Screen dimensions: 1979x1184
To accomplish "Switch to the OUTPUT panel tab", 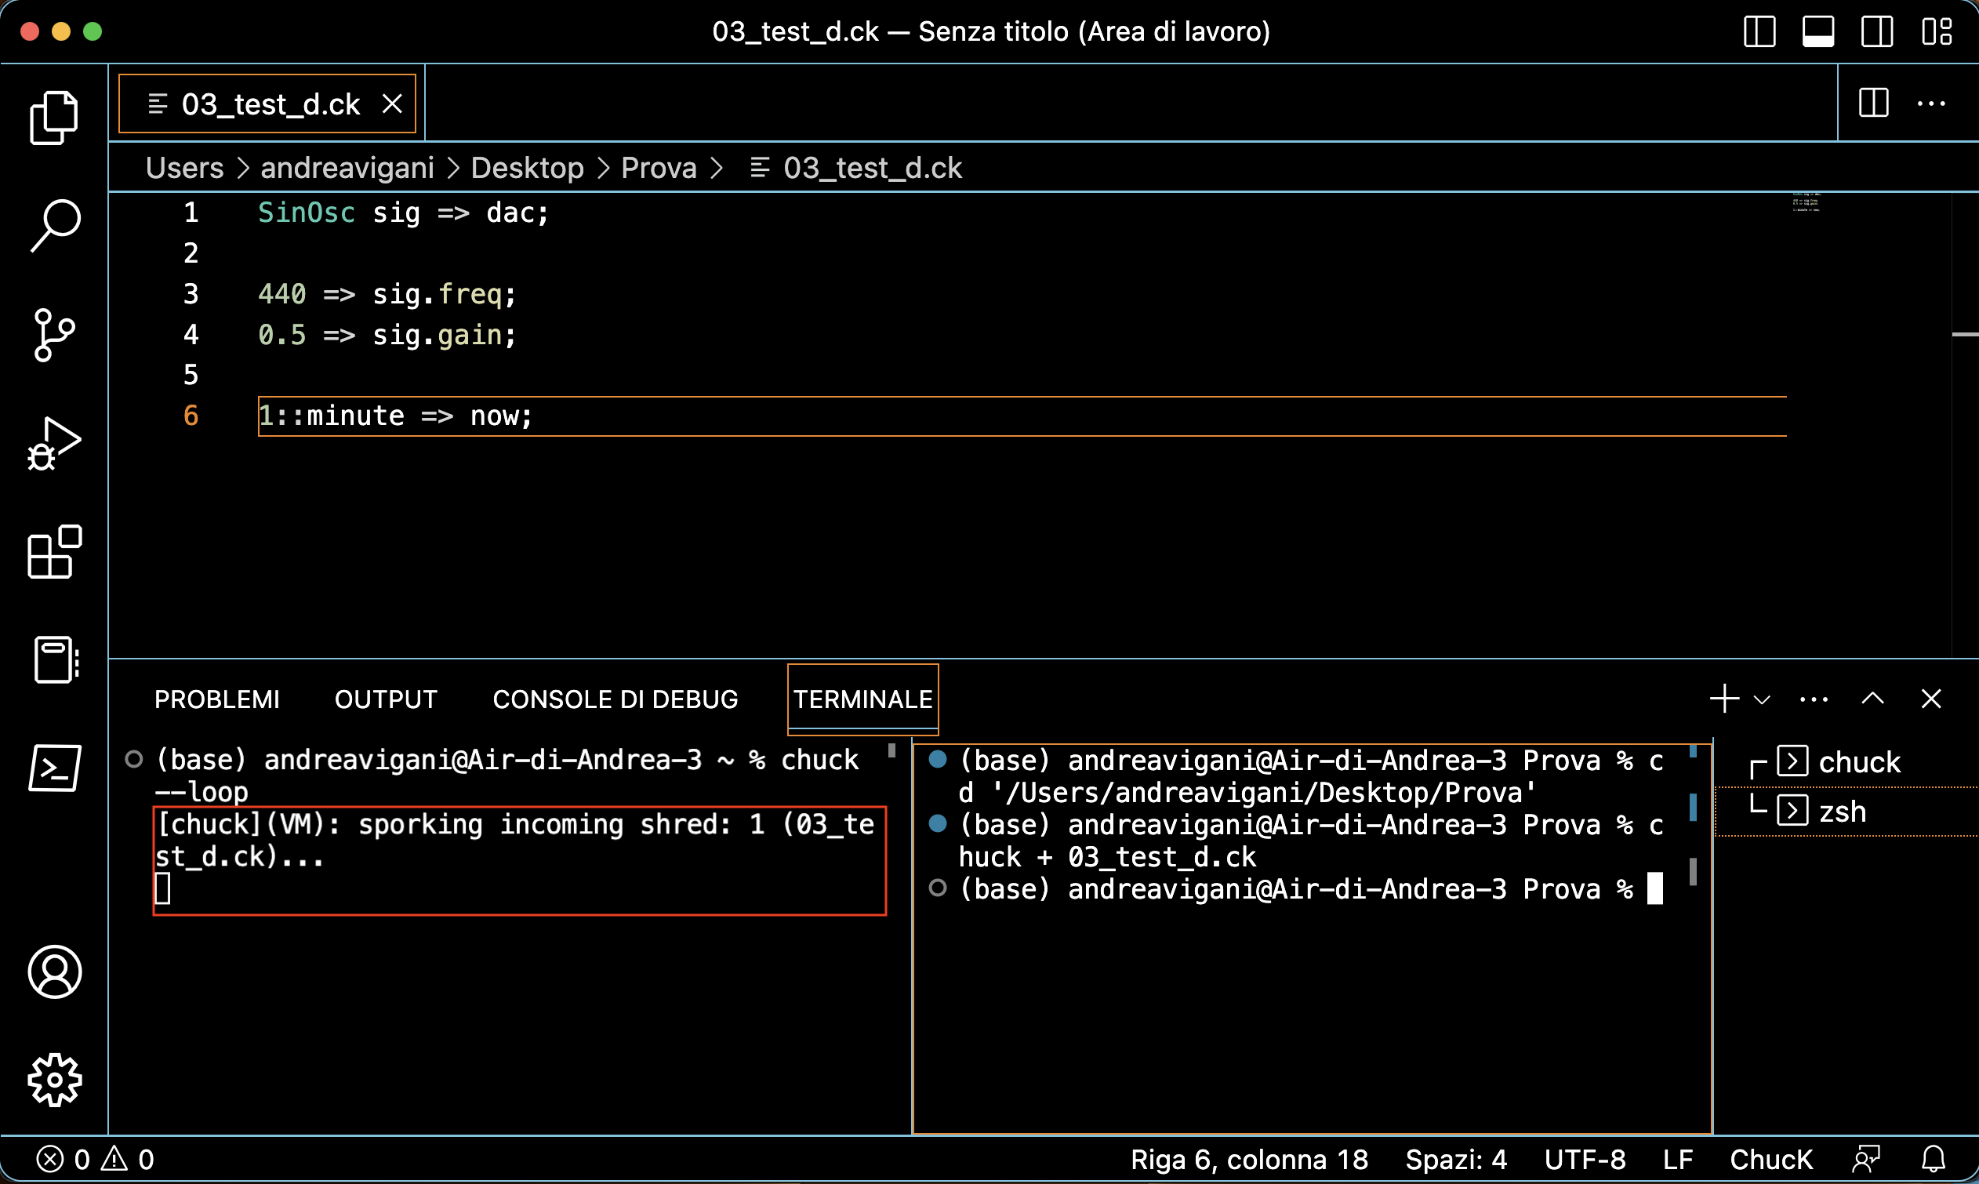I will pyautogui.click(x=386, y=699).
